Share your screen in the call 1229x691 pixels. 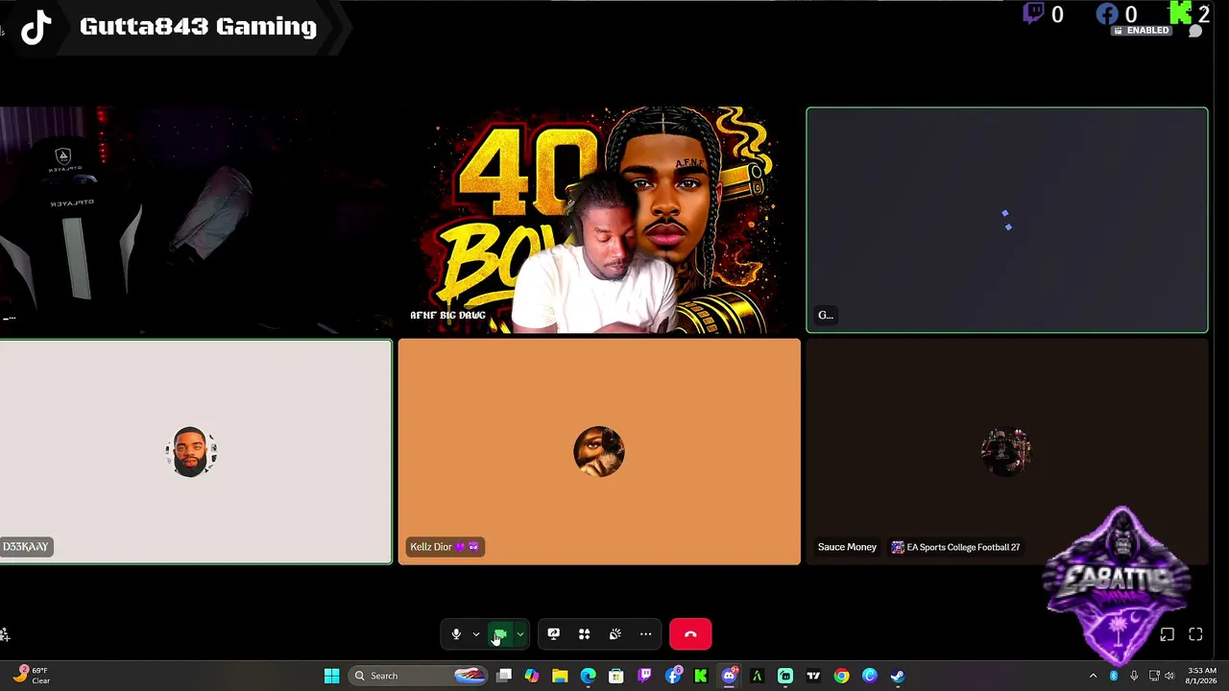tap(553, 634)
